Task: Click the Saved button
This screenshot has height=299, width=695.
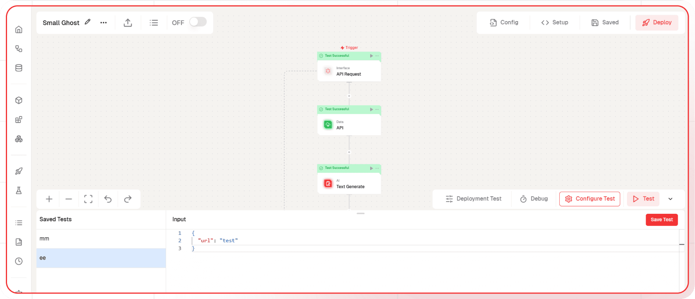Action: [x=605, y=22]
